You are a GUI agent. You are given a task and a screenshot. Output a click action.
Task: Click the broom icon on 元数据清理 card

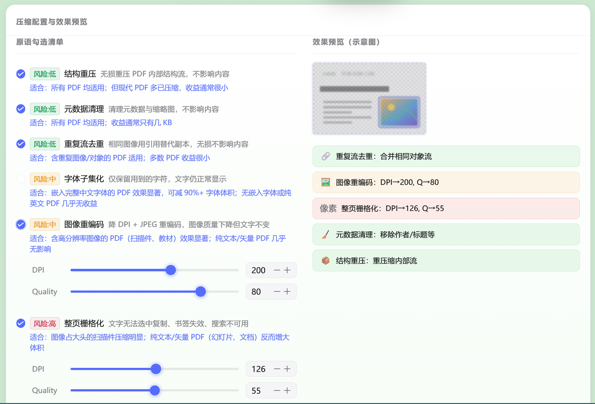tap(326, 235)
